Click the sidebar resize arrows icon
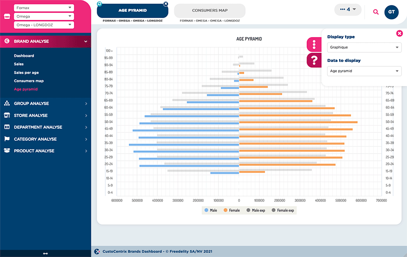This screenshot has height=257, width=407. coord(45,253)
